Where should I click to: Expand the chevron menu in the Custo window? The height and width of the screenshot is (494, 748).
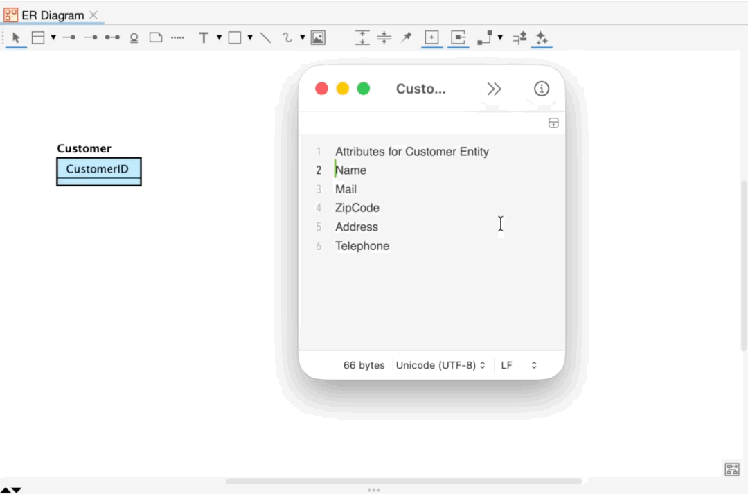click(494, 89)
